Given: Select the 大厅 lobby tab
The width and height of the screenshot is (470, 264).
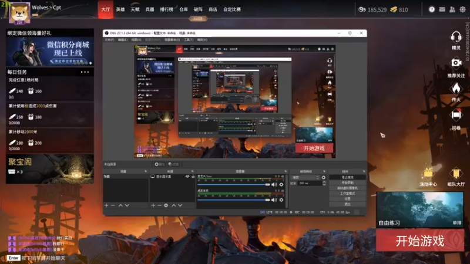Looking at the screenshot, I should (x=106, y=9).
